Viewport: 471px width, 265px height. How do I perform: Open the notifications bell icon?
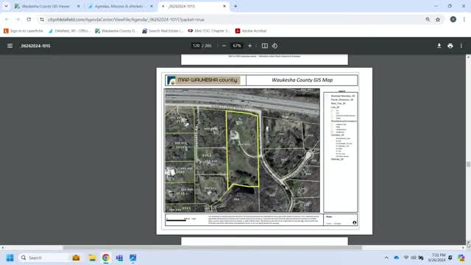(450, 258)
